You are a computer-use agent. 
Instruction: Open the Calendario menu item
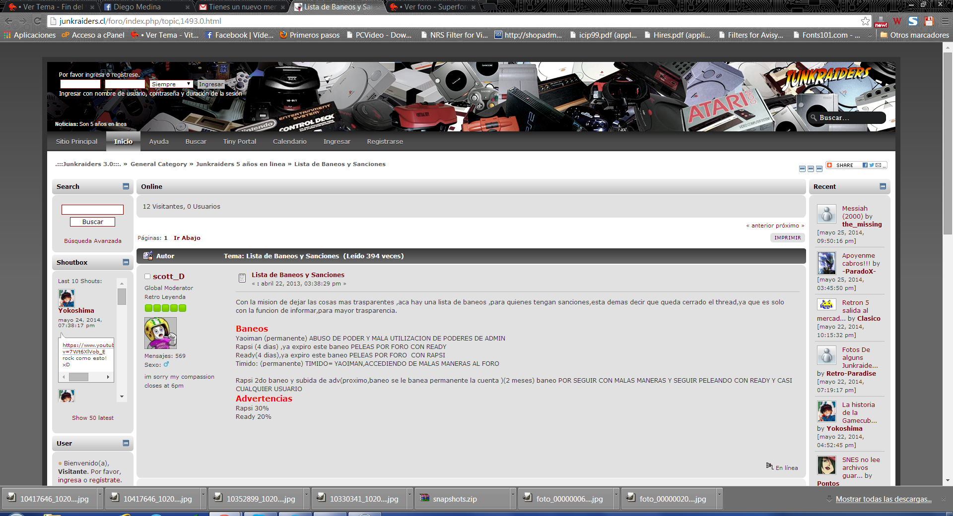[289, 141]
